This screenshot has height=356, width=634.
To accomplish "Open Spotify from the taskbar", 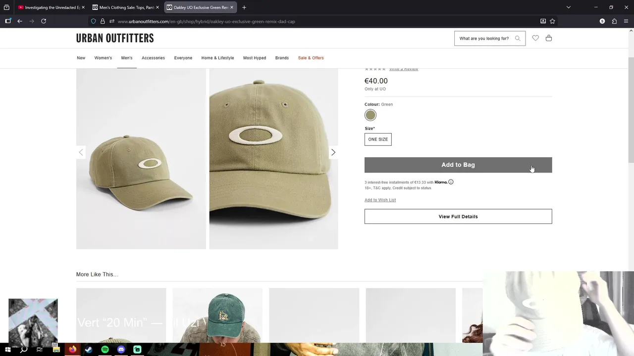I will [105, 350].
